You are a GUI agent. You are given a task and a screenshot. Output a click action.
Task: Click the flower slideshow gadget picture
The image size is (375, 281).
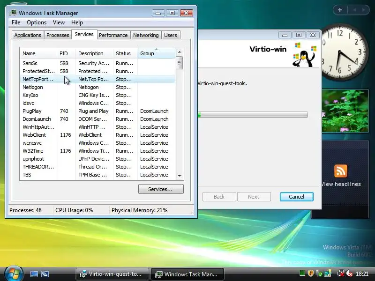[345, 111]
